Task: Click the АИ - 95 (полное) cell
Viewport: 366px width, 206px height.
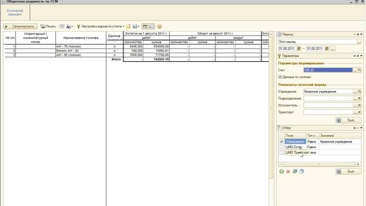Action: click(x=81, y=55)
